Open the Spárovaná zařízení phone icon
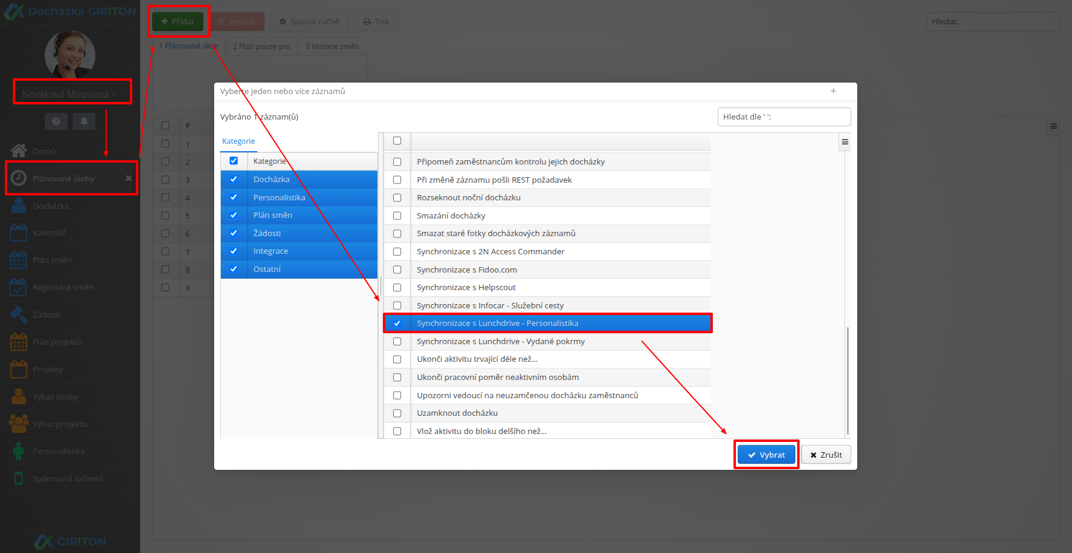This screenshot has width=1072, height=553. click(19, 478)
